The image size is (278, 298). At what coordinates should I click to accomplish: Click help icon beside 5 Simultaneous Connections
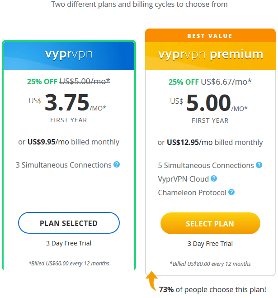click(259, 165)
